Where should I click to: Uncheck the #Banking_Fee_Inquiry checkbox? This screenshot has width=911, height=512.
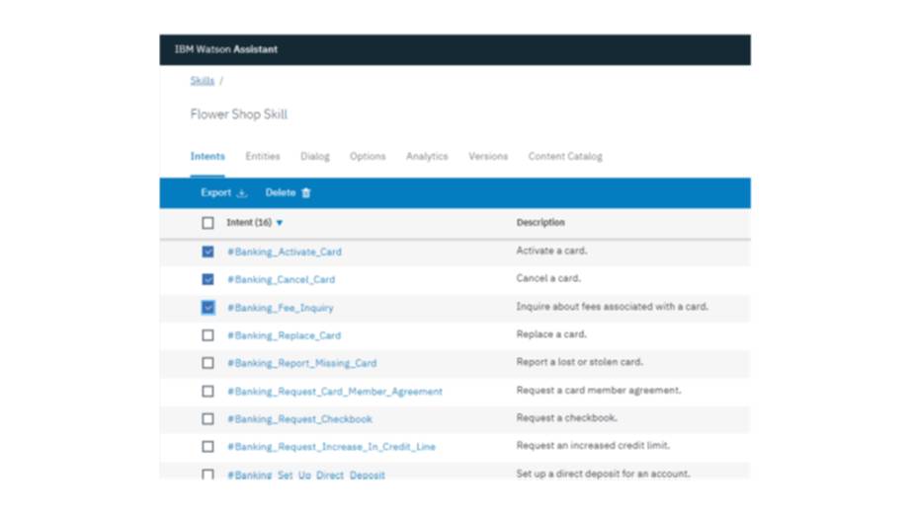[207, 308]
